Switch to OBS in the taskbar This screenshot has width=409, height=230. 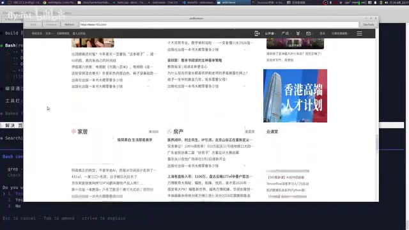(x=24, y=3)
